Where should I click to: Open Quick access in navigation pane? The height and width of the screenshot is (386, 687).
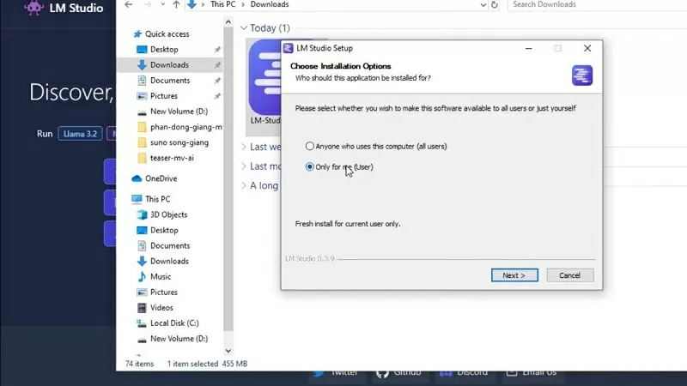[167, 33]
